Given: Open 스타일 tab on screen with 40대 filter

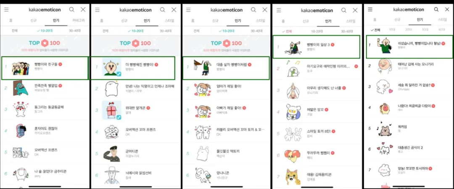Looking at the screenshot, I should (x=442, y=20).
